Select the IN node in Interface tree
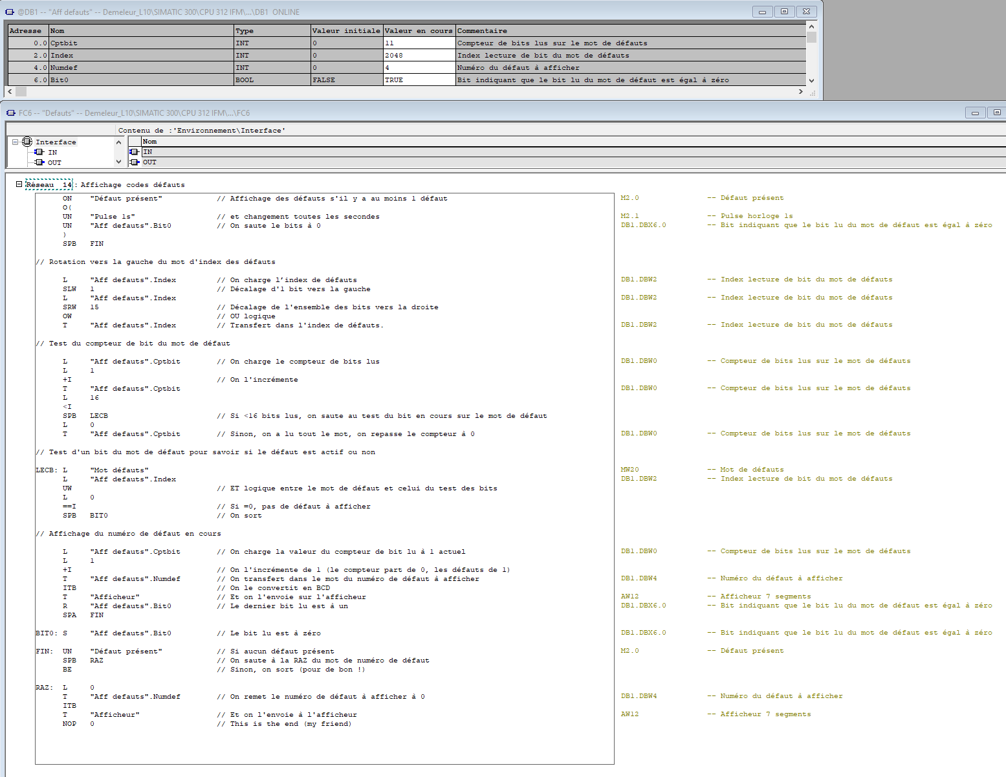Image resolution: width=1006 pixels, height=777 pixels. 52,153
